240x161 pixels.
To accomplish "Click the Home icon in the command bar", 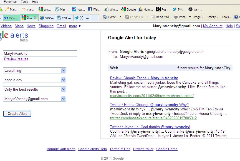I will pyautogui.click(x=105, y=17).
